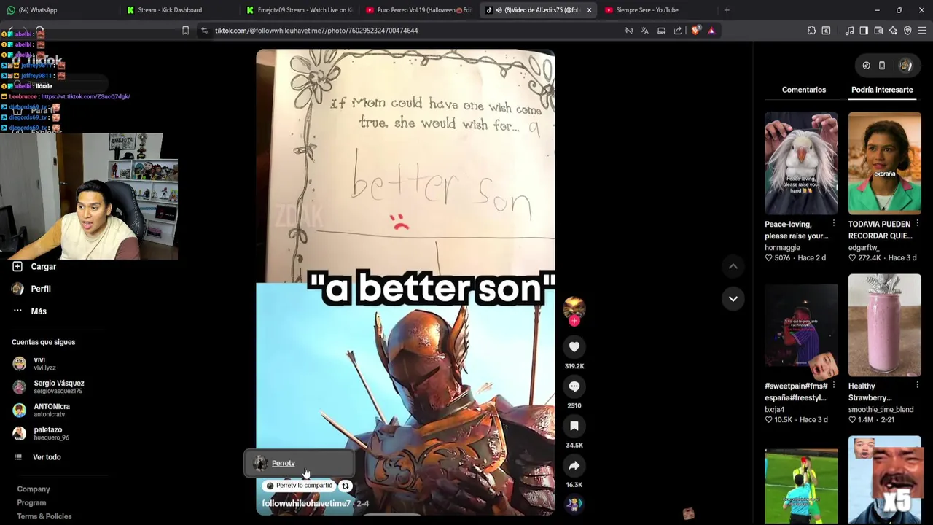This screenshot has width=933, height=525.
Task: Share the video using the arrow icon
Action: [574, 465]
